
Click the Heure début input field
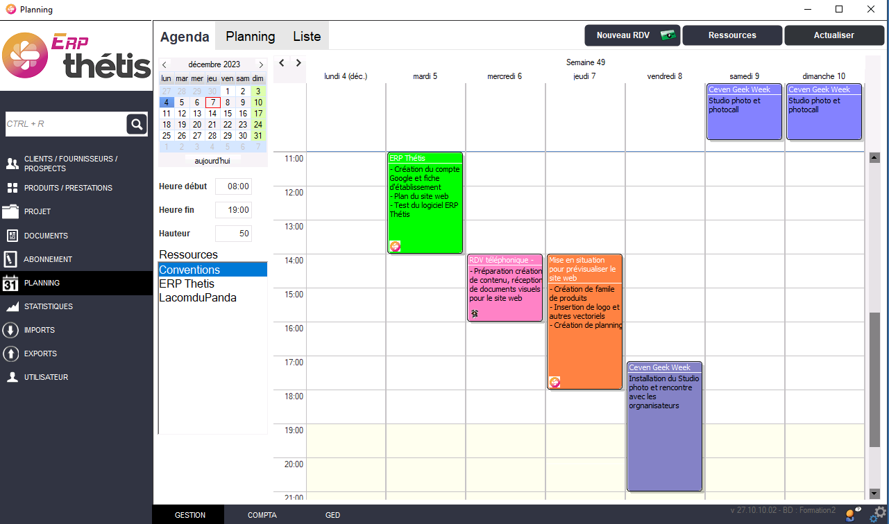[233, 186]
